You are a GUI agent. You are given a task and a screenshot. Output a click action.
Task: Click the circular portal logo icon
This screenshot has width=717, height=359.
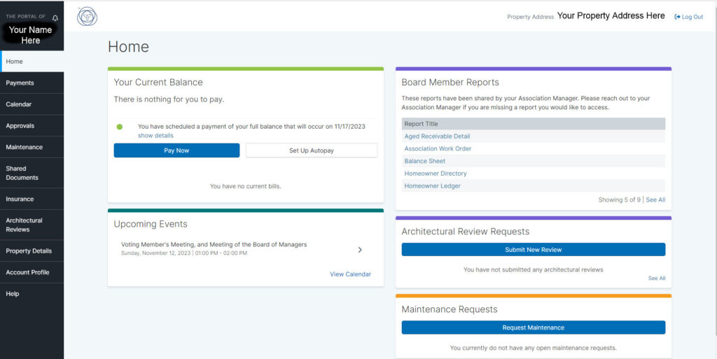pos(87,16)
